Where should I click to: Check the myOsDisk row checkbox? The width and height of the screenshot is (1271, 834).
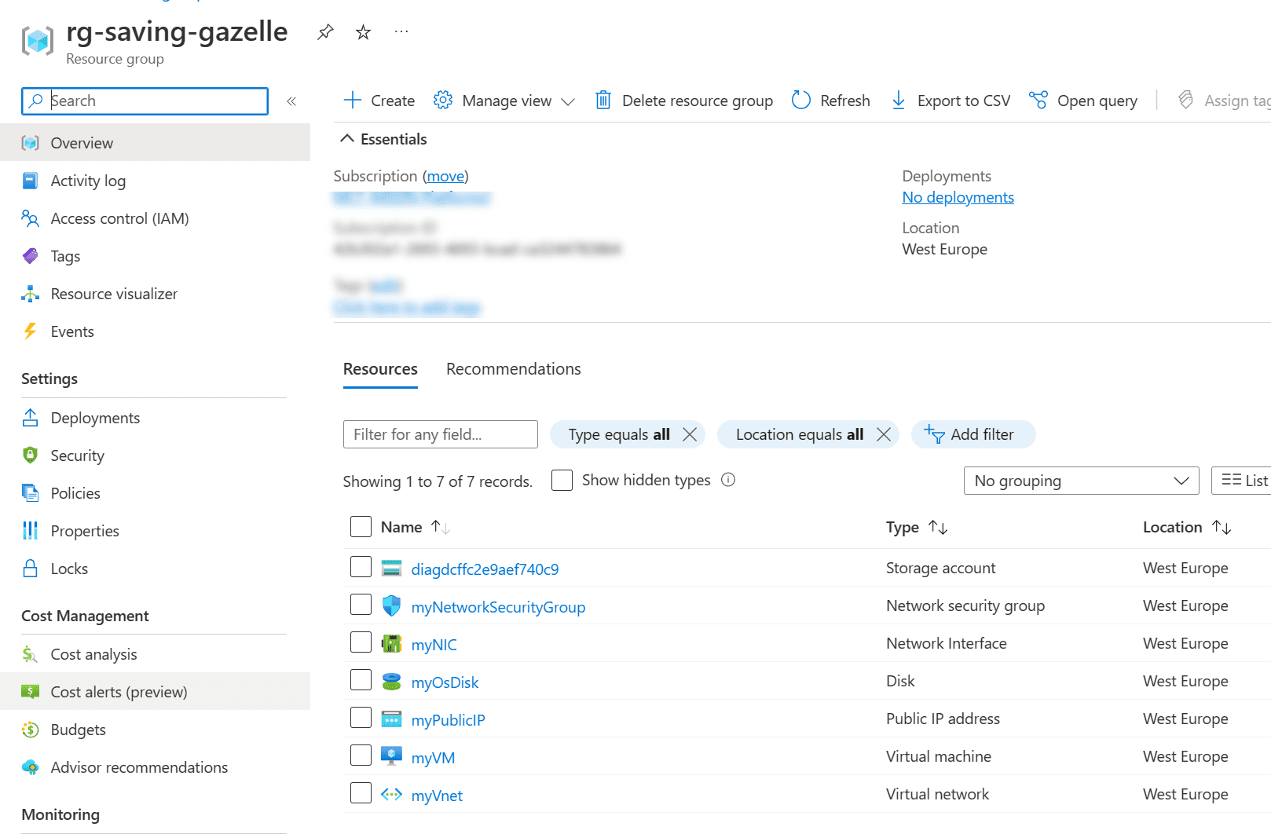[361, 680]
